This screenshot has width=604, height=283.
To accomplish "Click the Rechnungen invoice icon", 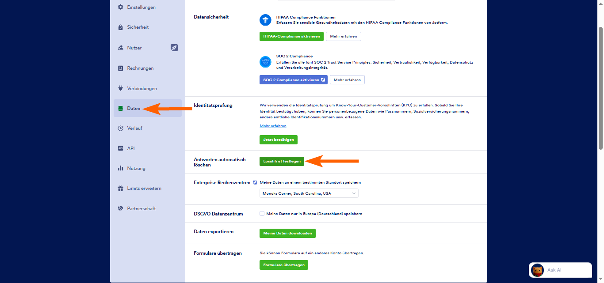I will [120, 68].
